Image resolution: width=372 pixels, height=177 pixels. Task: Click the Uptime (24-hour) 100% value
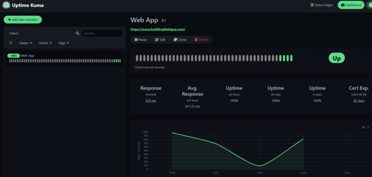click(234, 101)
